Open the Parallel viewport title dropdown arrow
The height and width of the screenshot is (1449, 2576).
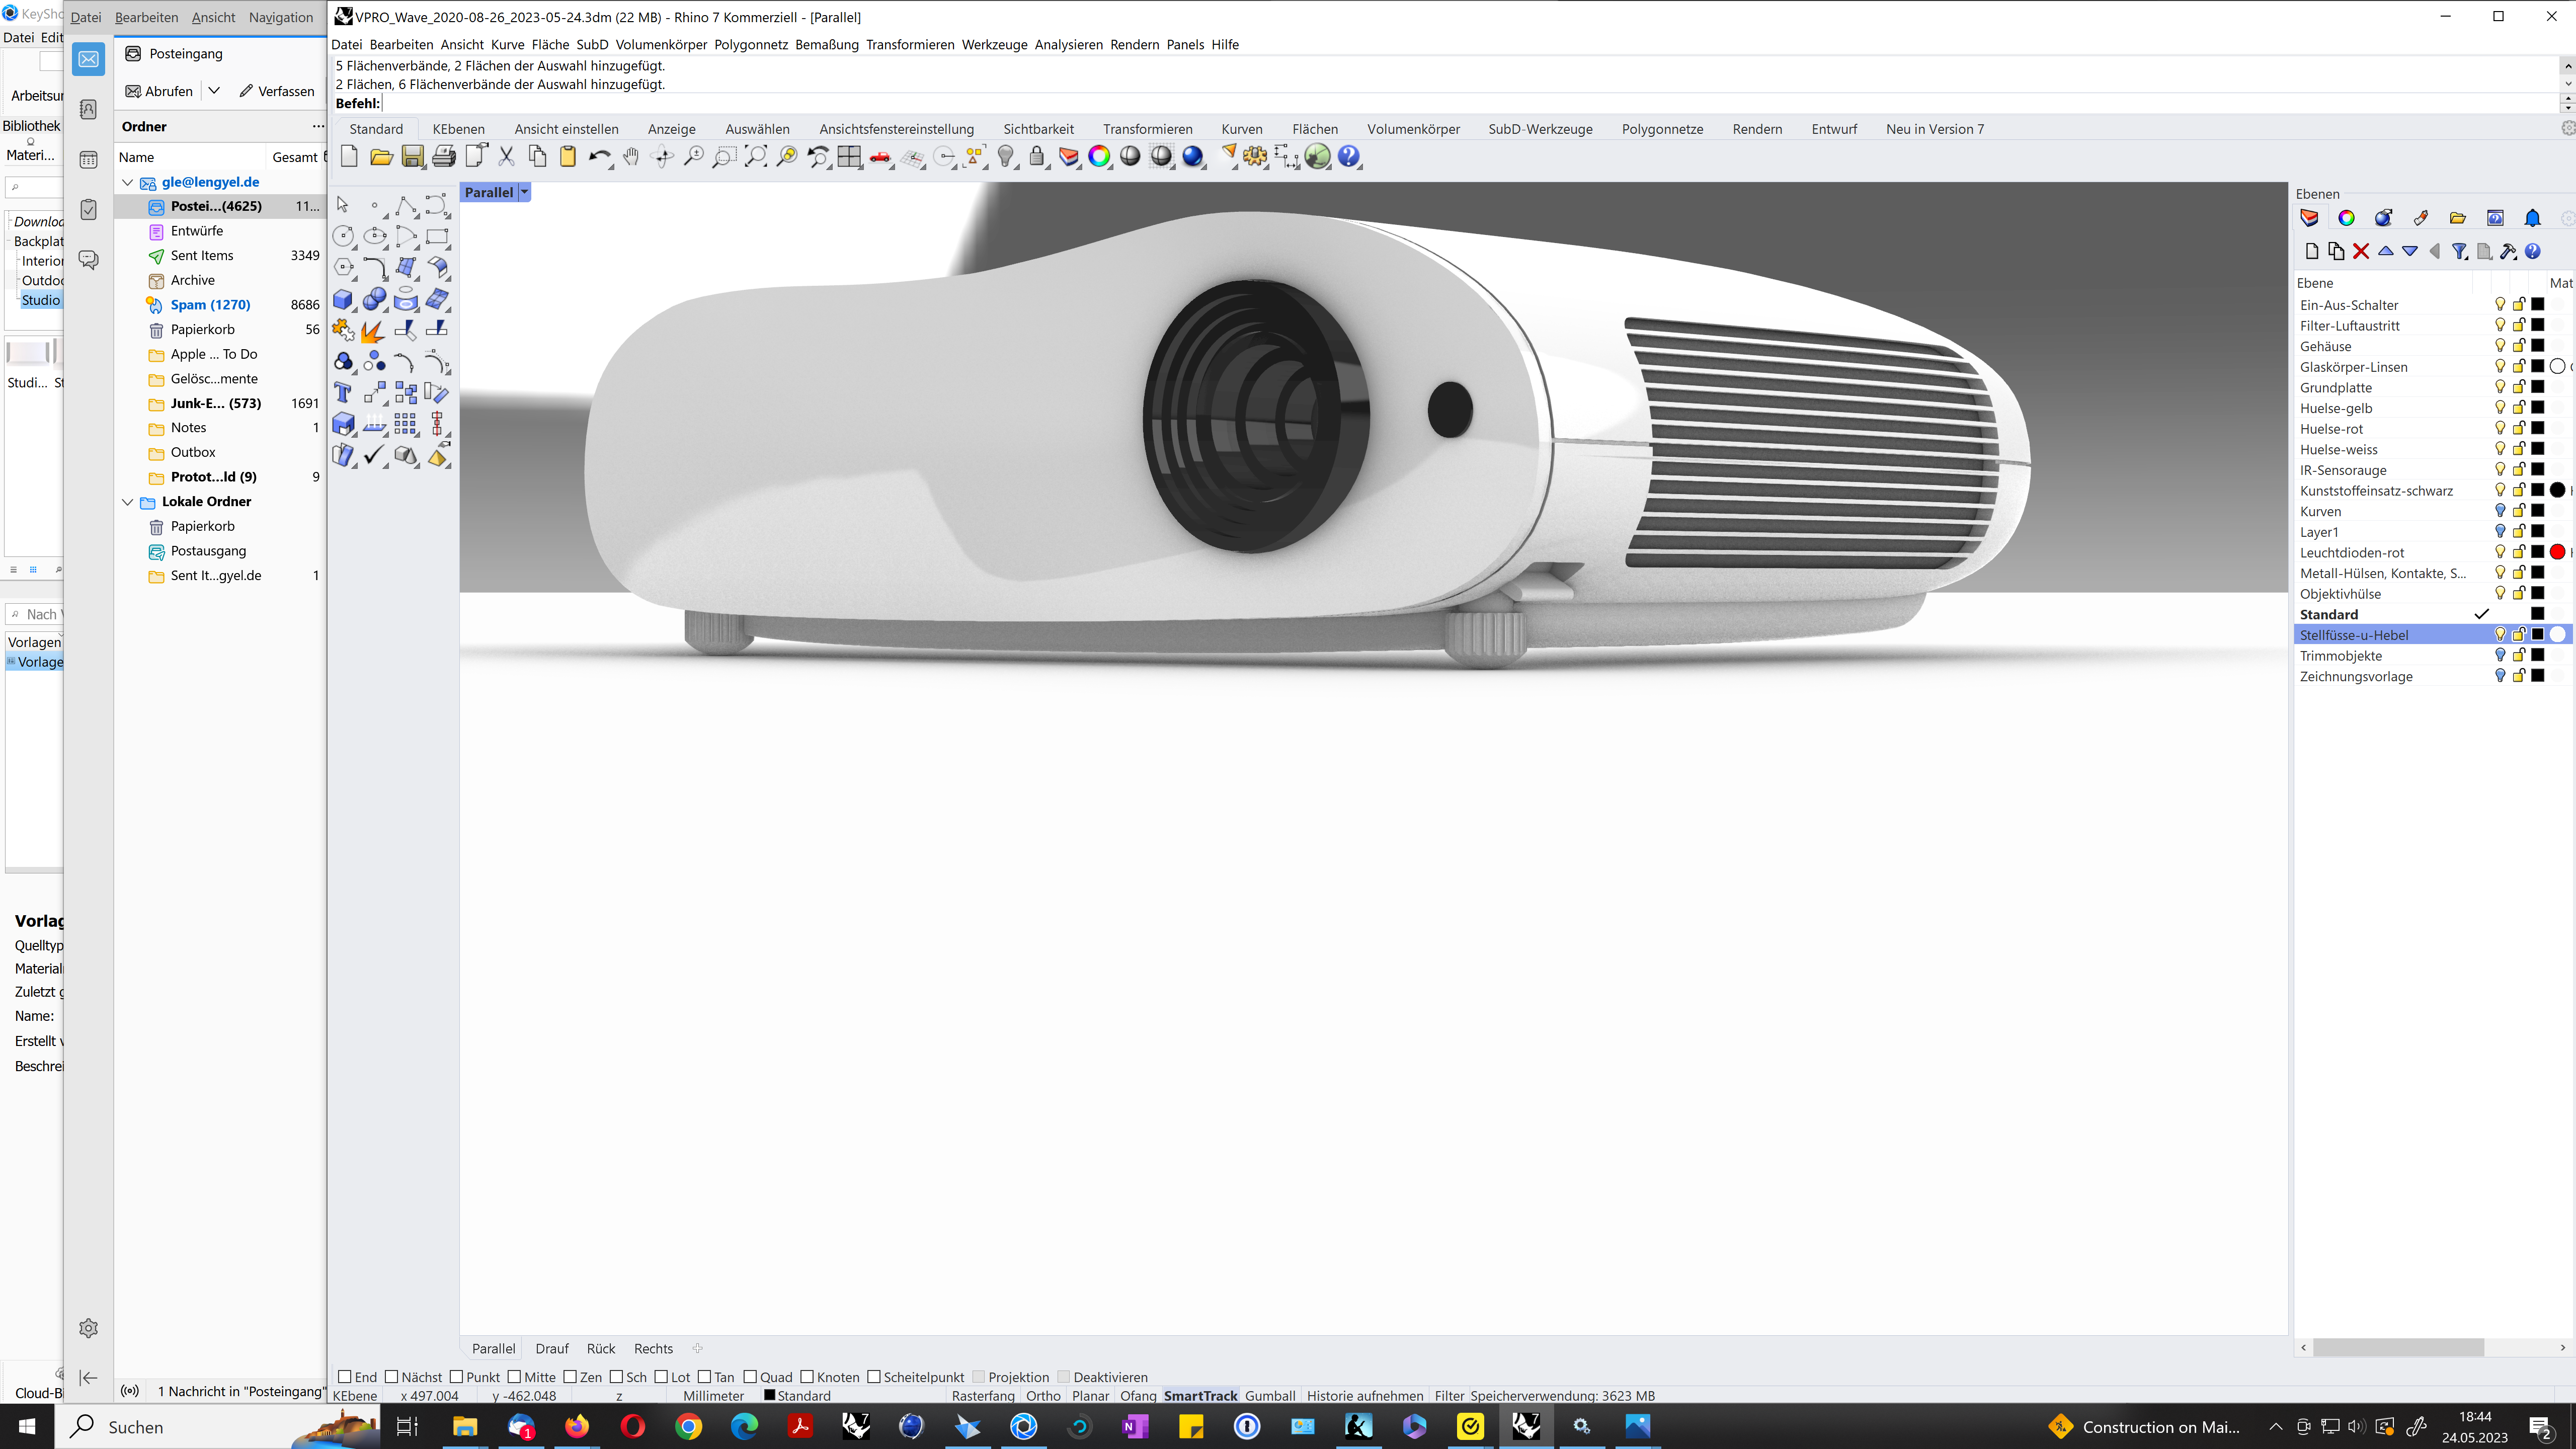524,192
